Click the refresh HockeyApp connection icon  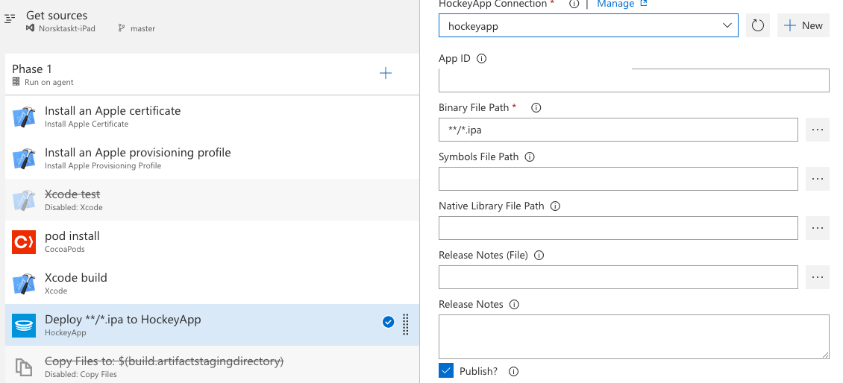[x=758, y=25]
